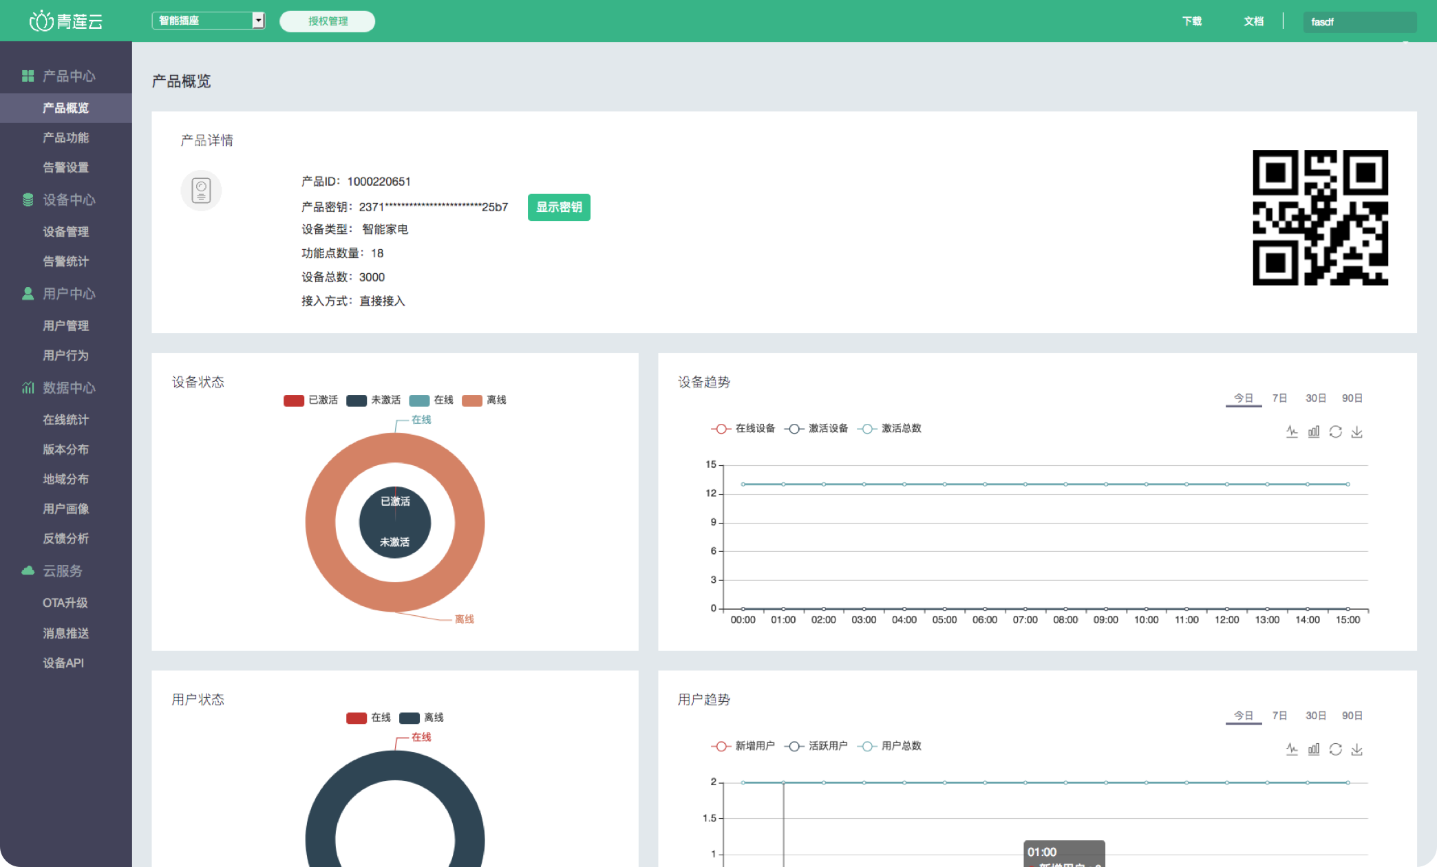
Task: Click the 青莲云 logo in header
Action: click(66, 21)
